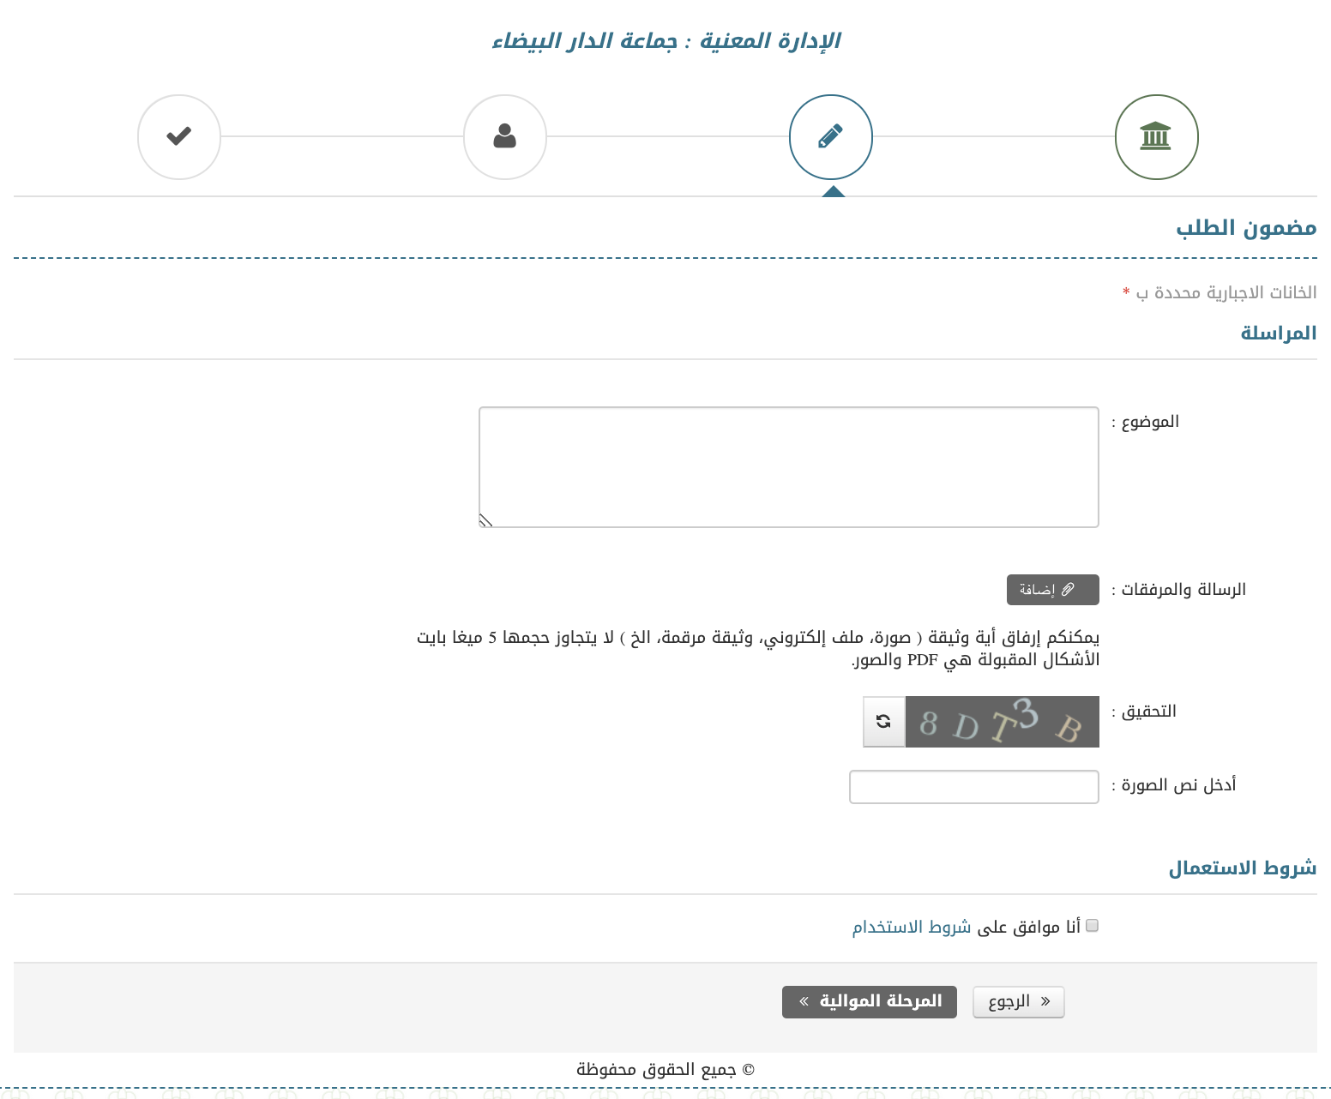
Task: Click the textarea resize handle corner
Action: (485, 520)
